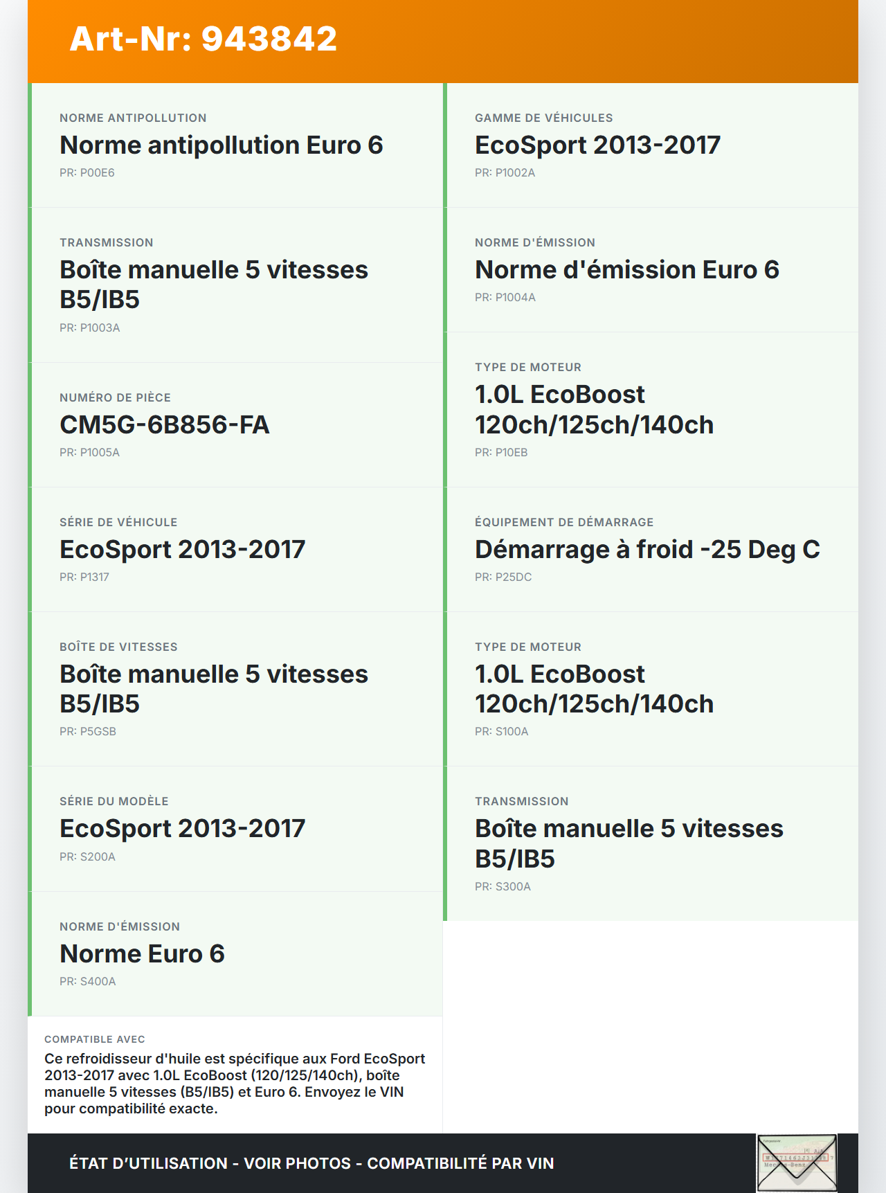Click EcoSport 2013-2017 under Gamme de véhicules
This screenshot has height=1193, width=886.
click(x=597, y=145)
